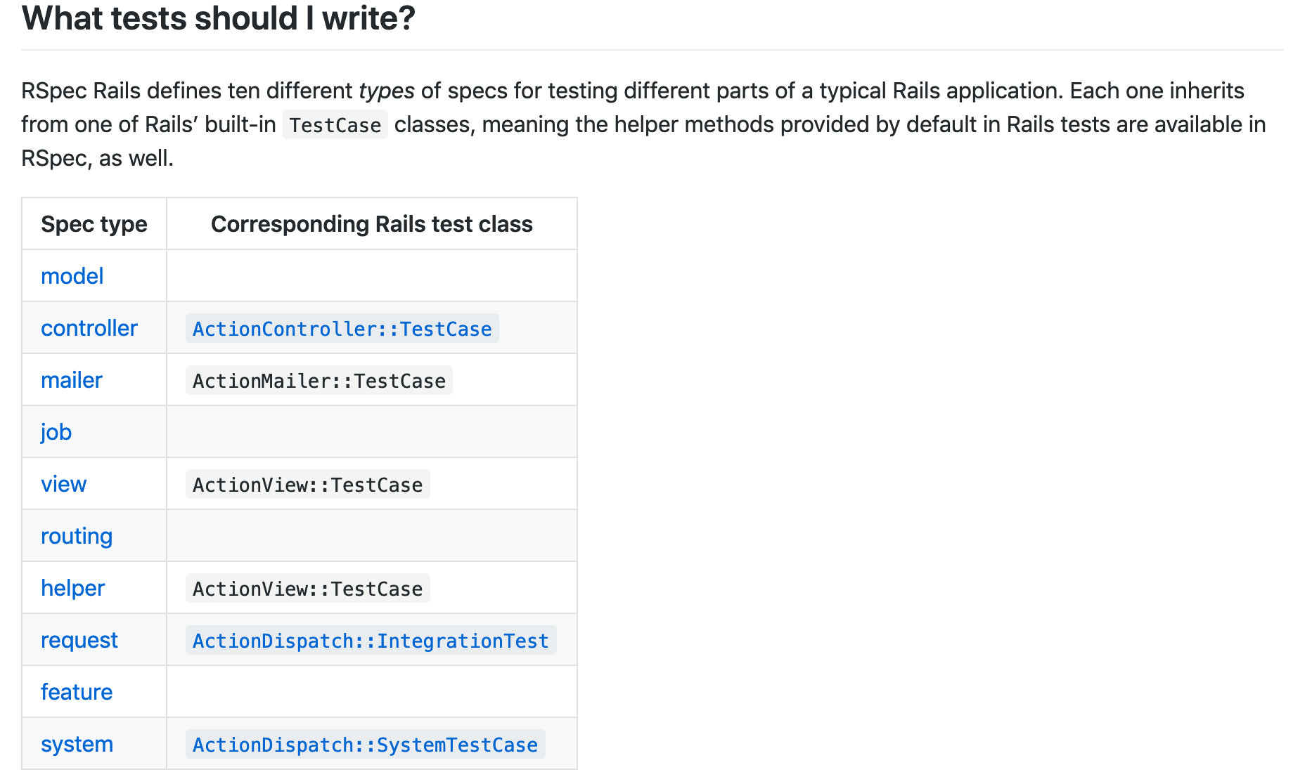Open the helper spec link
Viewport: 1312px width, 777px height.
[x=72, y=588]
